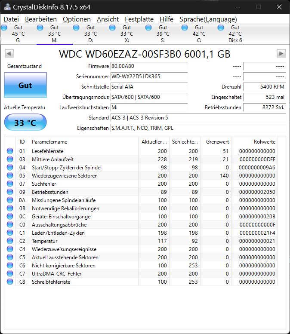290x334 pixels.
Task: Click status orb of Temperatur row
Action: click(x=10, y=241)
